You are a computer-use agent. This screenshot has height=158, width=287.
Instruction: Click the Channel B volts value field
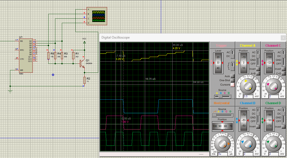coord(248,154)
